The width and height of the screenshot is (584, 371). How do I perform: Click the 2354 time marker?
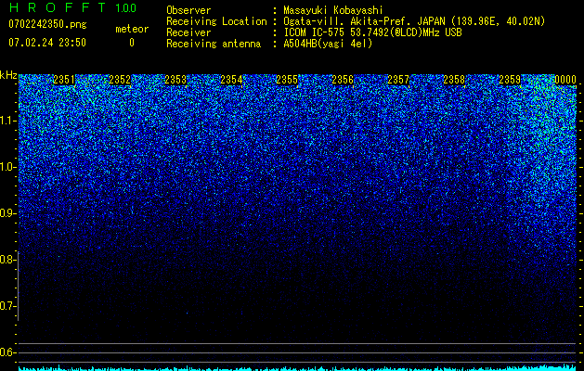(231, 80)
